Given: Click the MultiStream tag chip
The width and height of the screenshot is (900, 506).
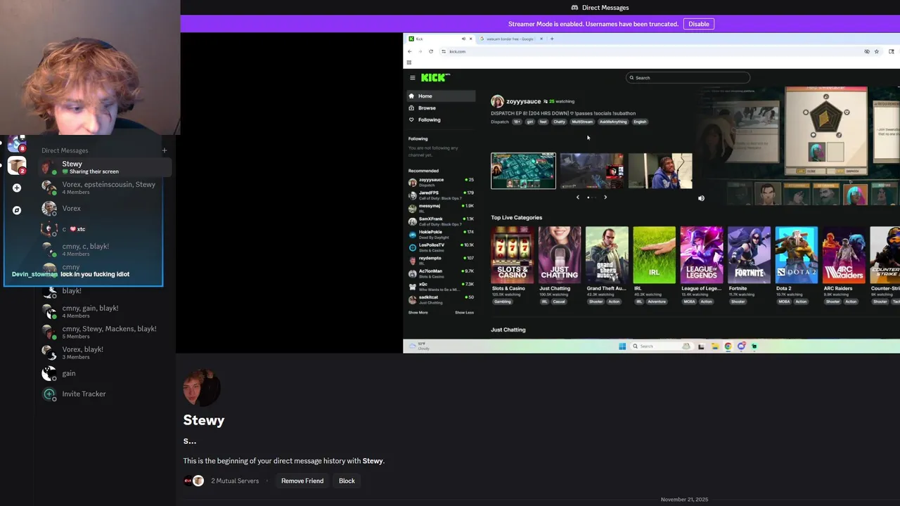Looking at the screenshot, I should pyautogui.click(x=582, y=122).
